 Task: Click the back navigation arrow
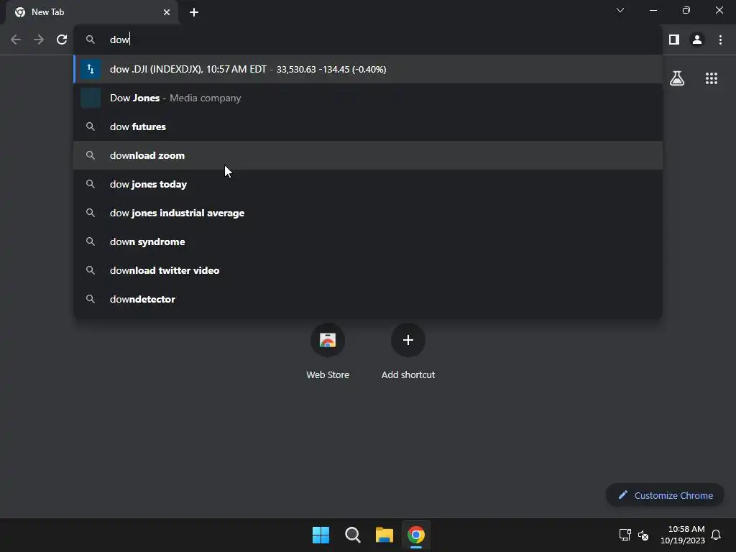[16, 40]
